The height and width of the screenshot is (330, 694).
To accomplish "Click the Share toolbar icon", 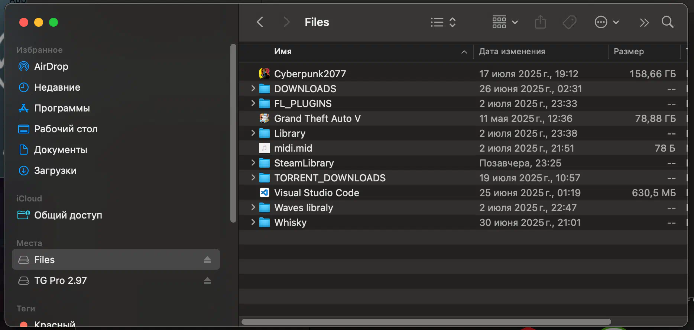I will tap(541, 22).
